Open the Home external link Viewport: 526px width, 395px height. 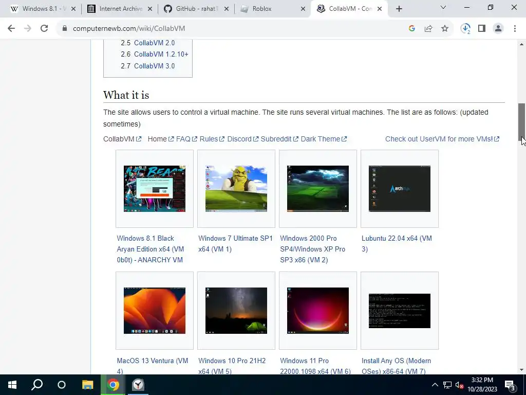pyautogui.click(x=161, y=139)
